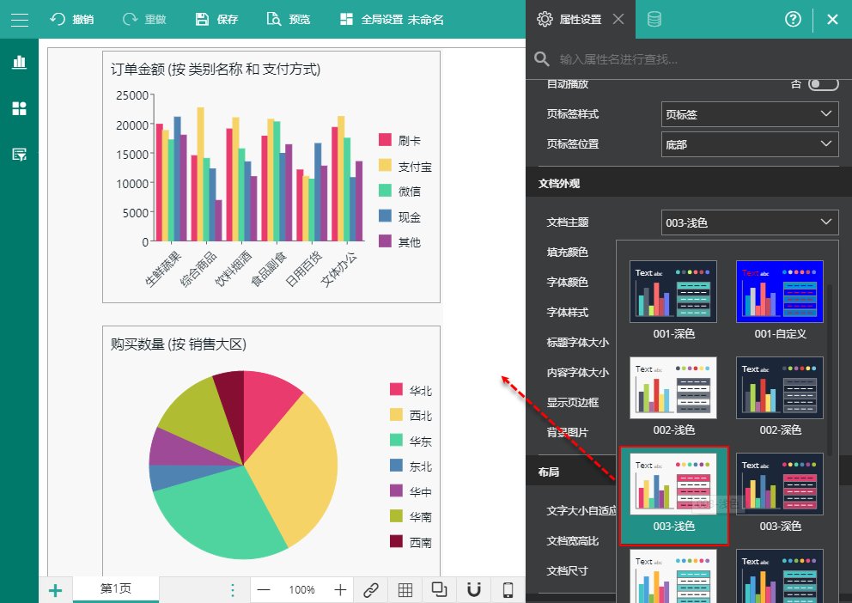The height and width of the screenshot is (603, 852).
Task: Click the 100% zoom level value
Action: (x=301, y=590)
